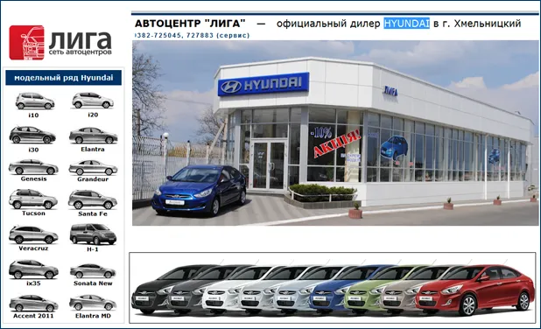This screenshot has height=329, width=541.
Task: Choose the Santa Fe SUV image
Action: (x=93, y=199)
